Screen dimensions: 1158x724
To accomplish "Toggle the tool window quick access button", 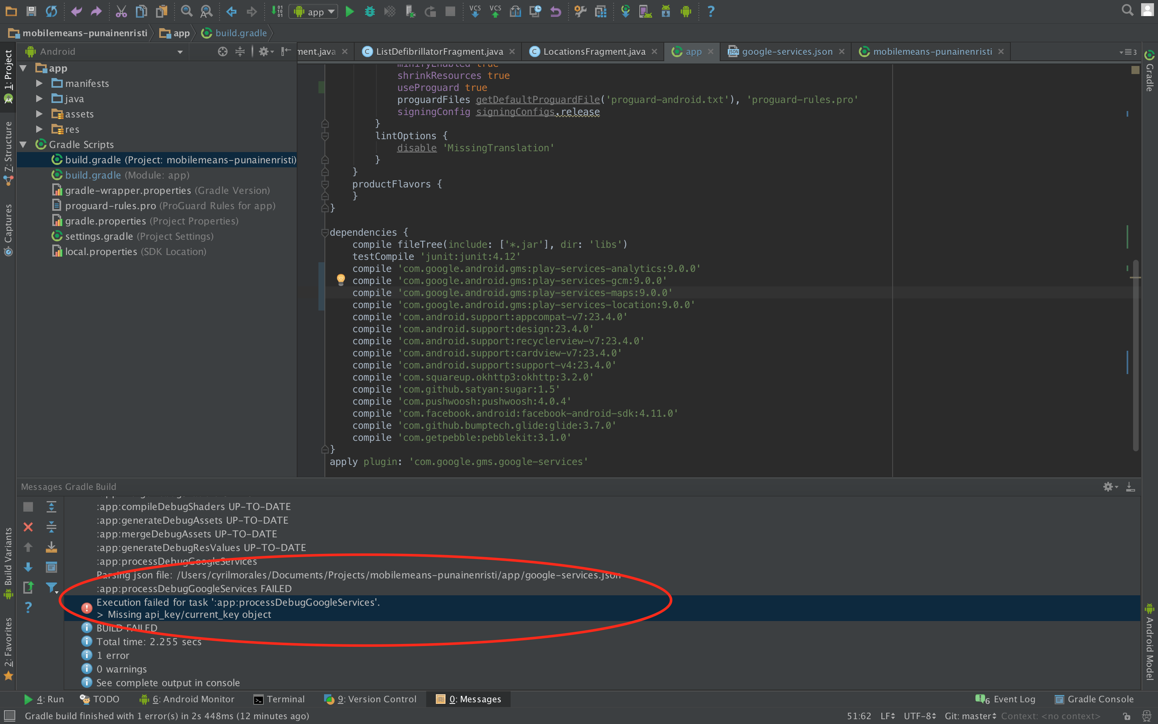I will (10, 716).
